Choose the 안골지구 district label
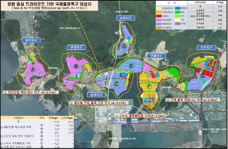This screenshot has height=149, width=228. point(155,55)
